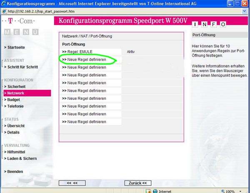The width and height of the screenshot is (250, 193).
Task: Click the Netzwerk / NAT / Port-Öffnung breadcrumb
Action: [87, 36]
